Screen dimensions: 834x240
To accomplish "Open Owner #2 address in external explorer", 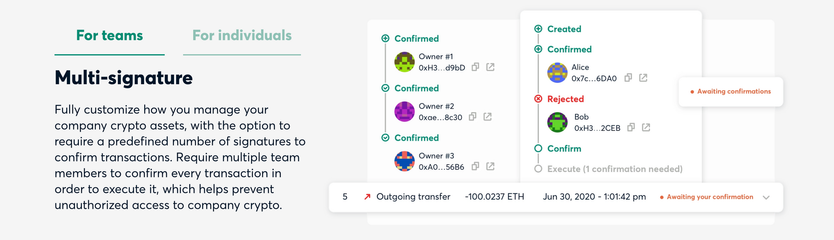I will pyautogui.click(x=487, y=117).
